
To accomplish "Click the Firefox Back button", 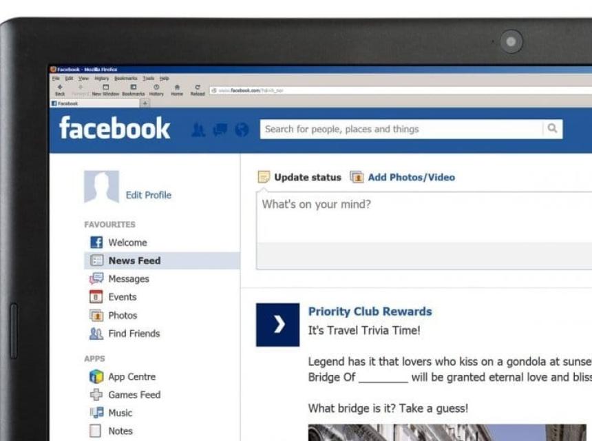I will coord(60,90).
